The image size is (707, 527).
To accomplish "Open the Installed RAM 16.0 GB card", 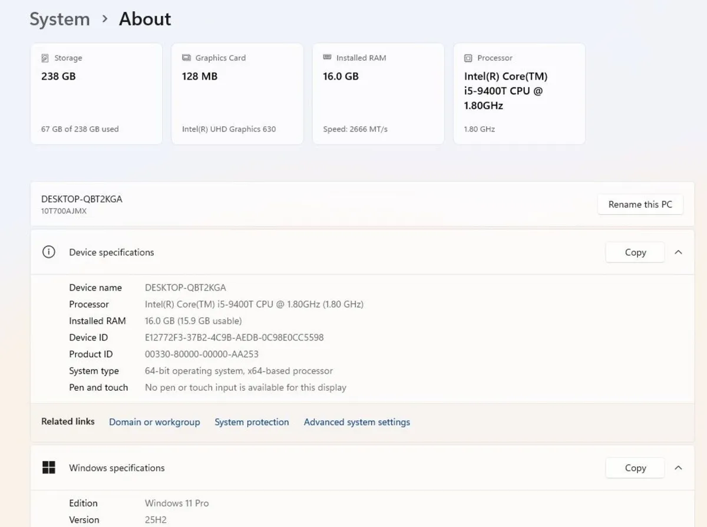I will [378, 94].
